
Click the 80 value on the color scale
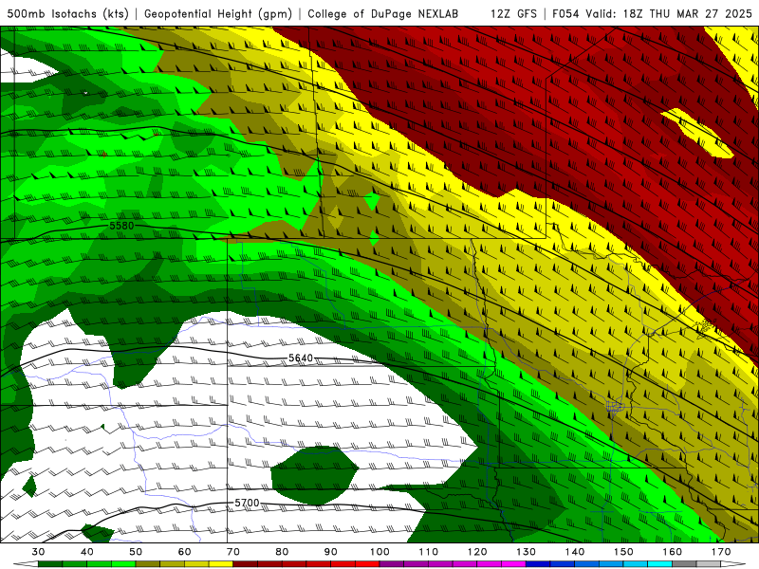pos(282,552)
